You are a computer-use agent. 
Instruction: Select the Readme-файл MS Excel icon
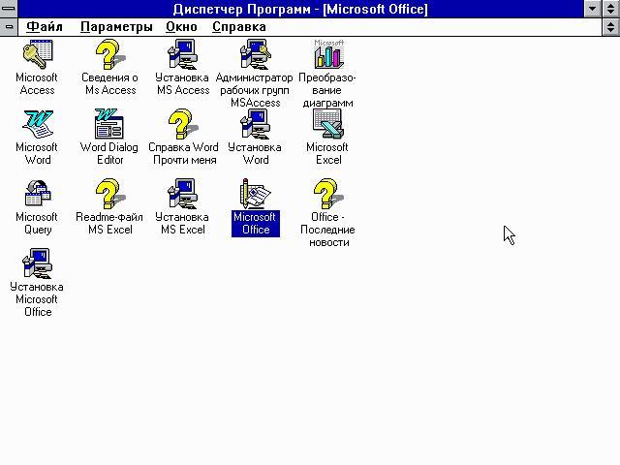109,194
